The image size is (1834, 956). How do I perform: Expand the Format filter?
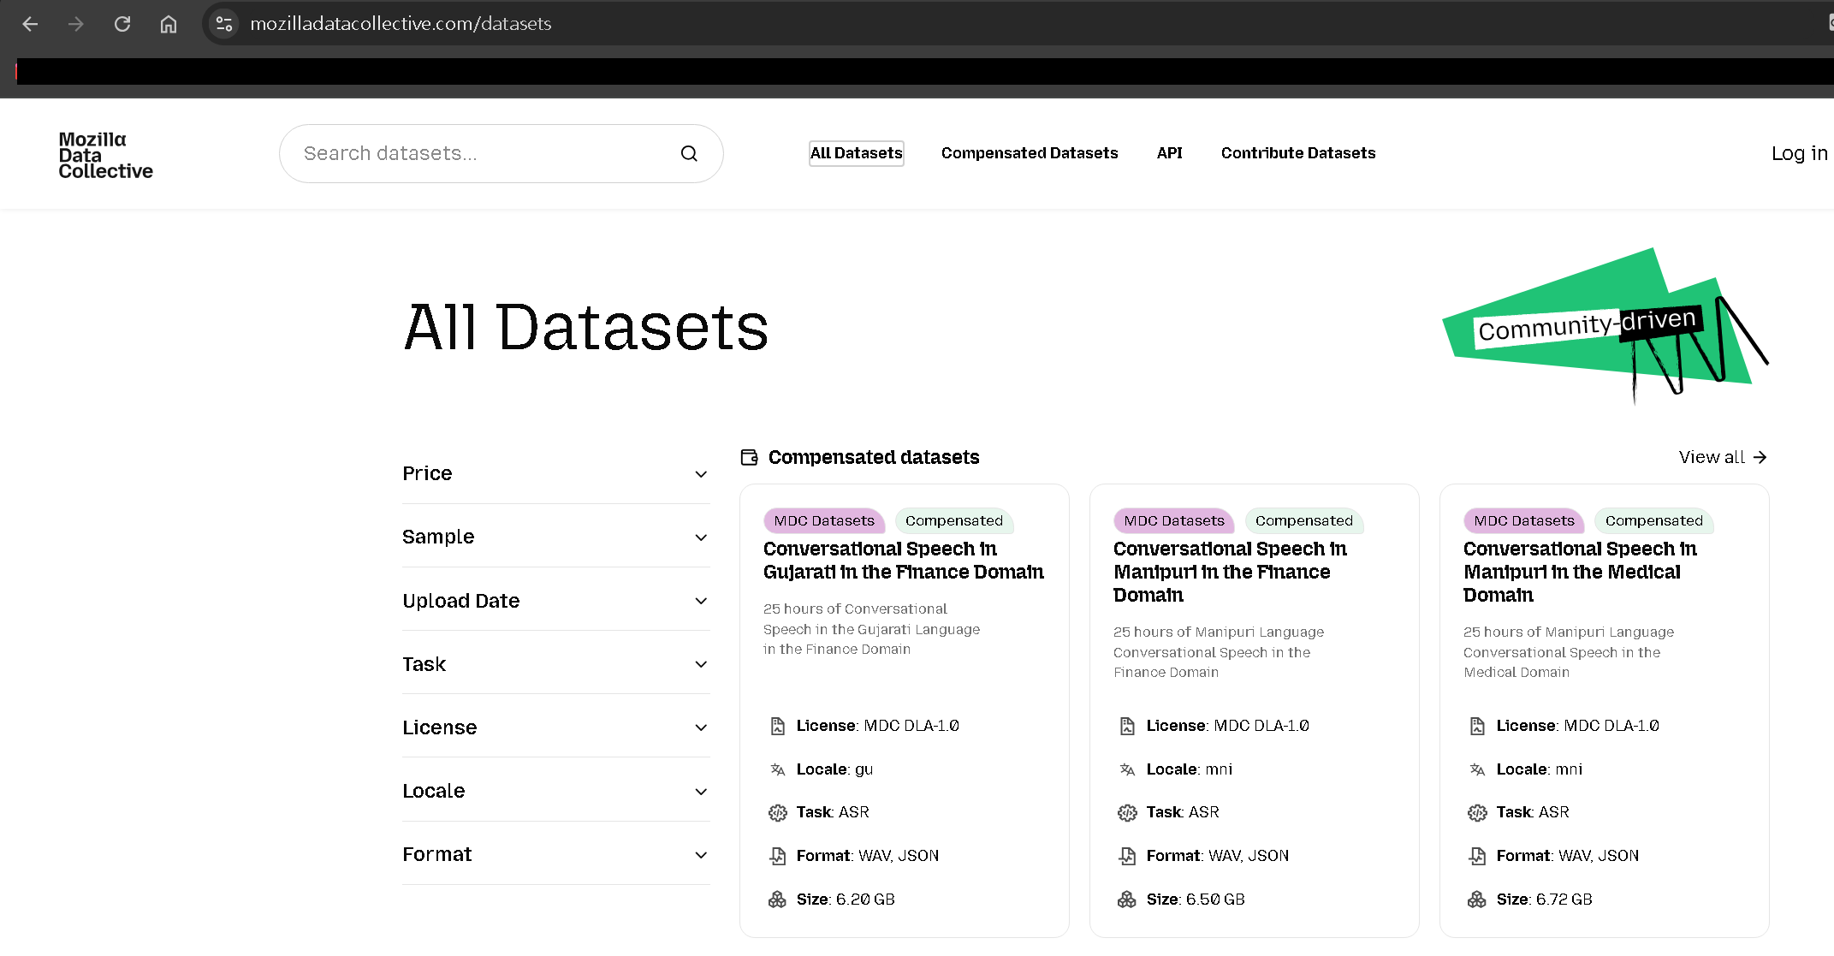click(555, 854)
